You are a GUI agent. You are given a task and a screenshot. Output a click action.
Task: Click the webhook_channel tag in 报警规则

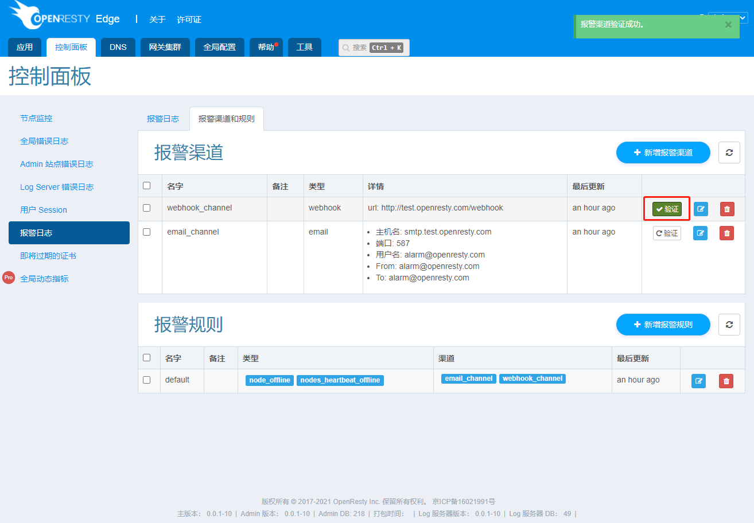click(533, 378)
